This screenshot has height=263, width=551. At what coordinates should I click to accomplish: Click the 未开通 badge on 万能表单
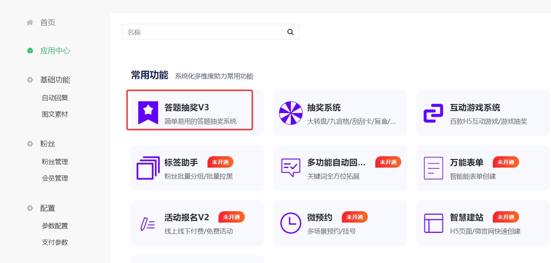pos(506,162)
